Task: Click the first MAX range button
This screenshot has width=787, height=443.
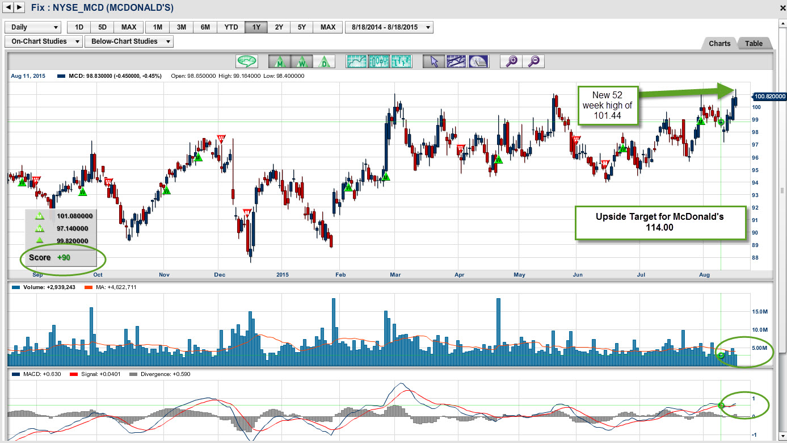Action: (128, 27)
